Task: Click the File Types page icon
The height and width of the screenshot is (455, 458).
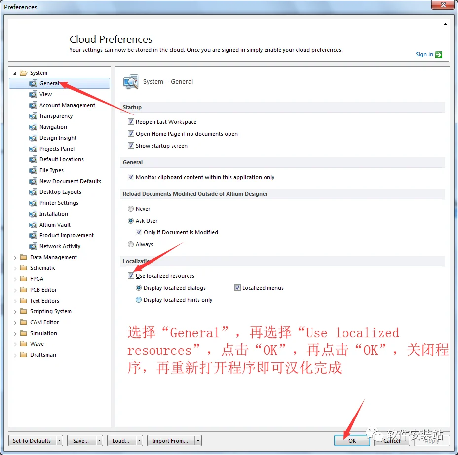Action: click(x=33, y=170)
